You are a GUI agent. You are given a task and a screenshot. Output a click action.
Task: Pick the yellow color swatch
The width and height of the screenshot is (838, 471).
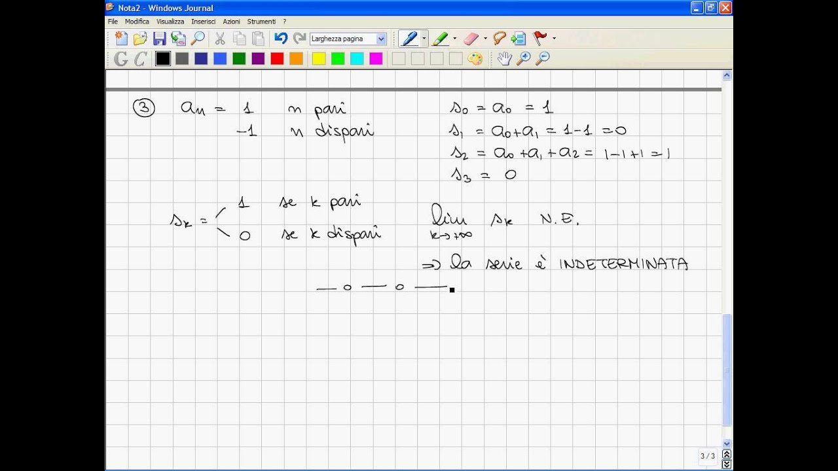(x=319, y=59)
